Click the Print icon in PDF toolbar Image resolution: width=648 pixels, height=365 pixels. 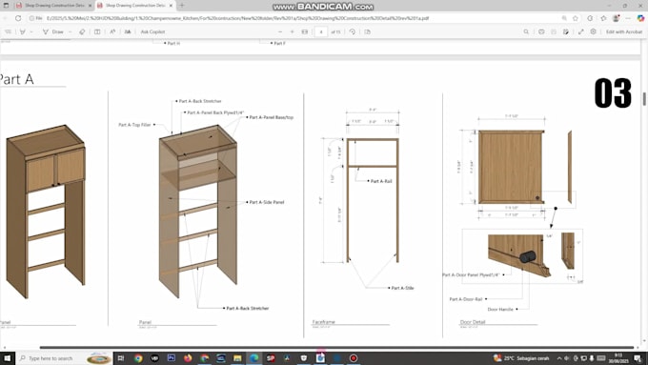click(x=541, y=31)
